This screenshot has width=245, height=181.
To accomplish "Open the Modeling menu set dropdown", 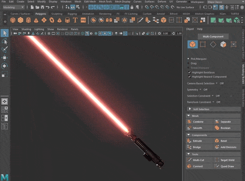I will tap(14, 7).
